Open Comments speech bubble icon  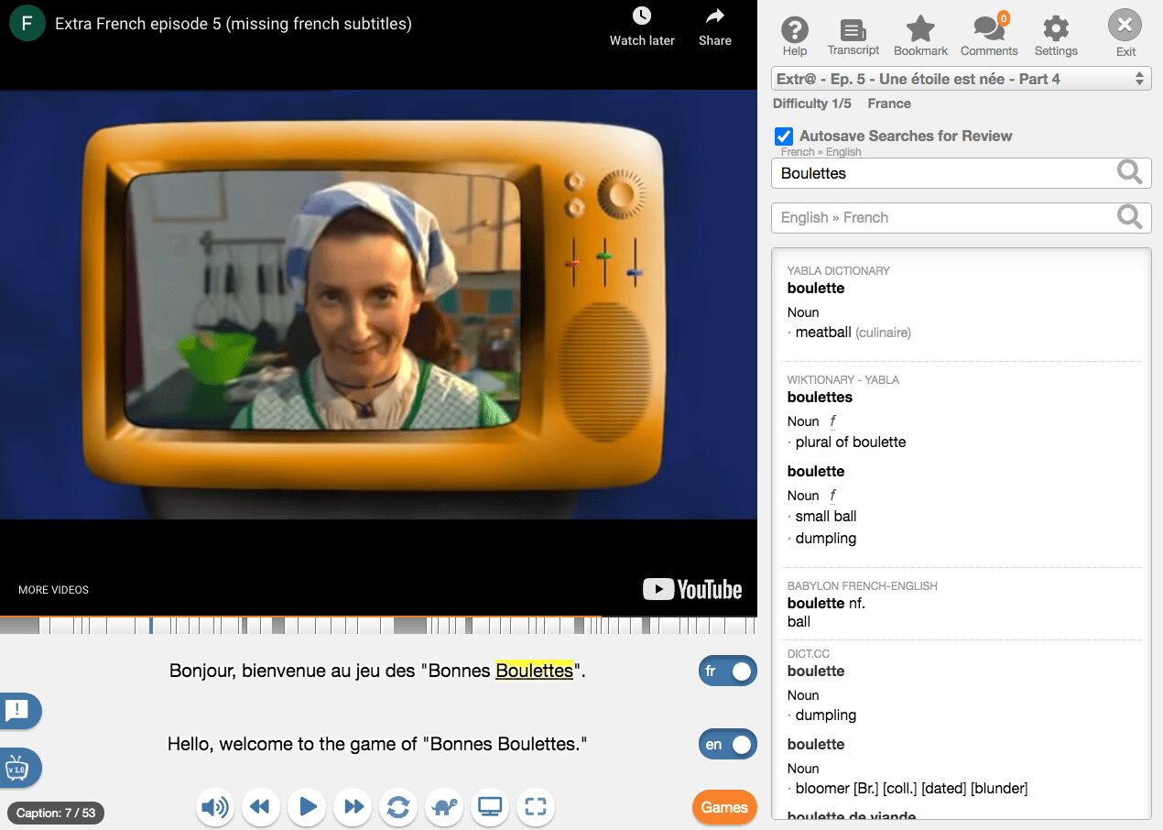click(x=988, y=30)
